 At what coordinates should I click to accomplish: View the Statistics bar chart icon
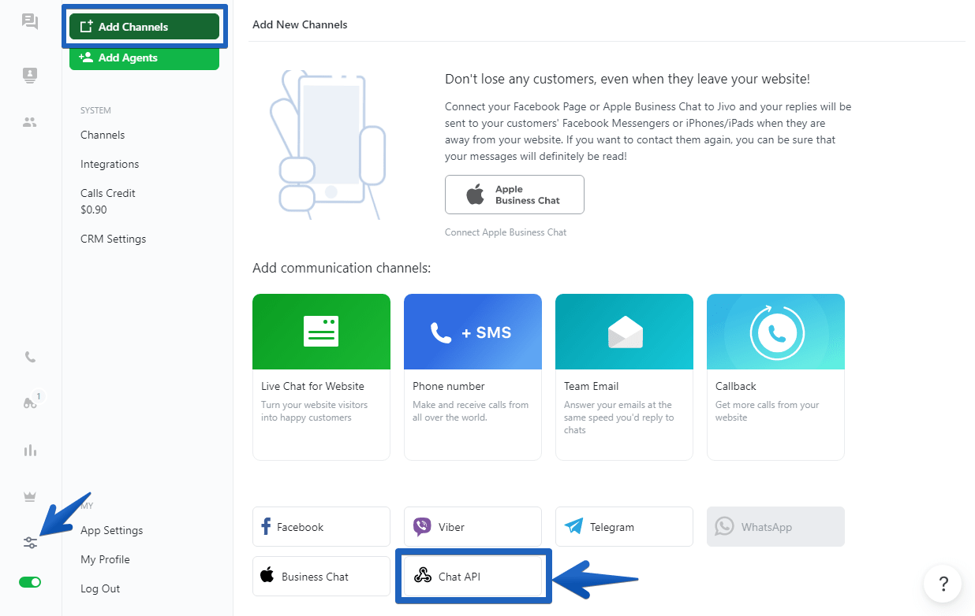[x=29, y=450]
